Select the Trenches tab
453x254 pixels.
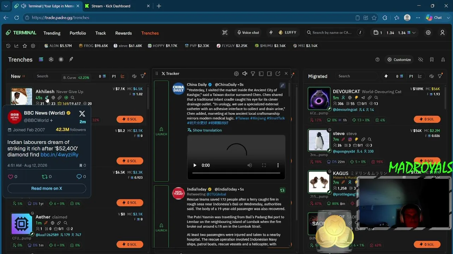(150, 33)
